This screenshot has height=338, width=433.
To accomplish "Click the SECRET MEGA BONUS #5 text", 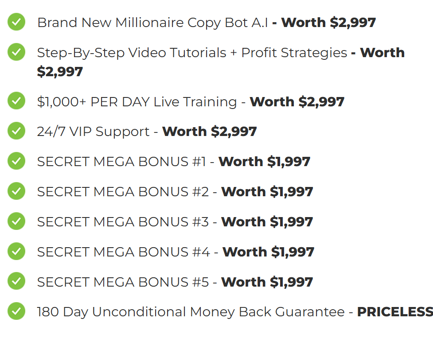I will click(123, 282).
